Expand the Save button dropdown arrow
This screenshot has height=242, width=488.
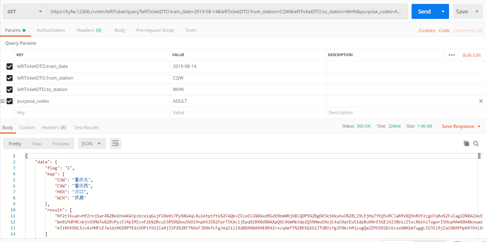click(477, 12)
